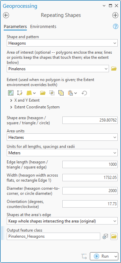Click the plus add-to-favorites icon
Viewport: 121px width, 263px height.
coord(115,15)
